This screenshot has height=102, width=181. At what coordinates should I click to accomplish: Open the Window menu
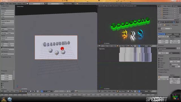coord(20,4)
